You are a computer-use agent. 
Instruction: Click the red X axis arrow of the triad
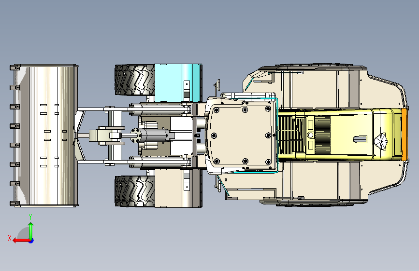(x=21, y=241)
